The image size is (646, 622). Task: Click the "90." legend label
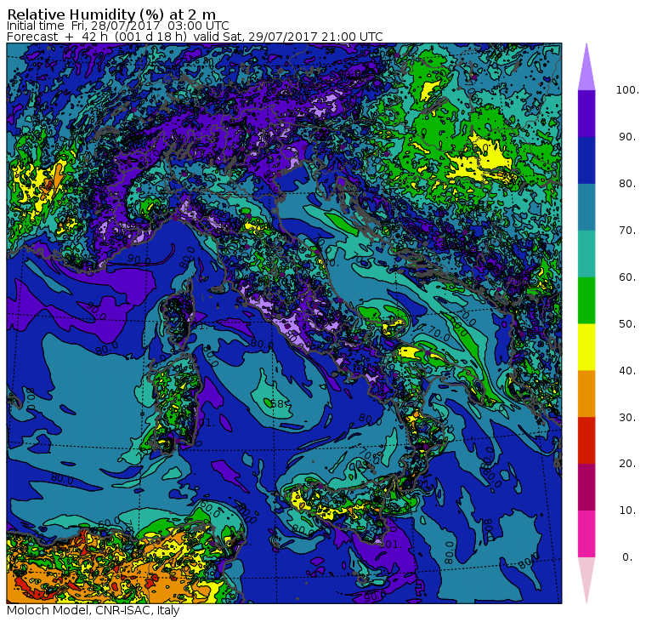(627, 136)
